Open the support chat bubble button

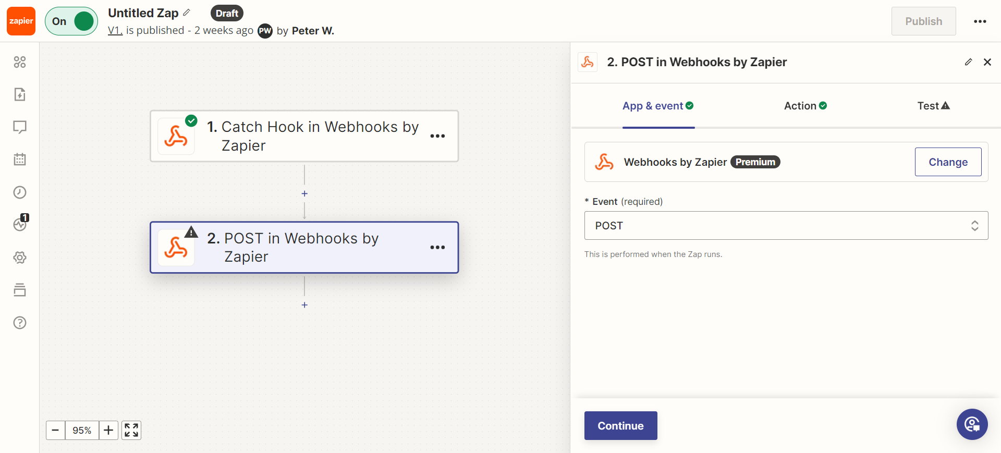click(972, 424)
